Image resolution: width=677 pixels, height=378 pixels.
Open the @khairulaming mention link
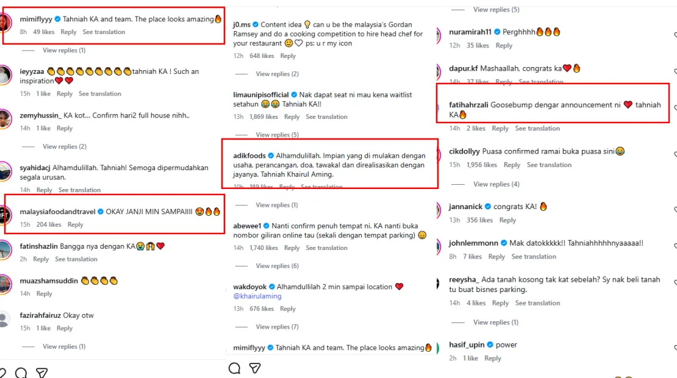(257, 296)
